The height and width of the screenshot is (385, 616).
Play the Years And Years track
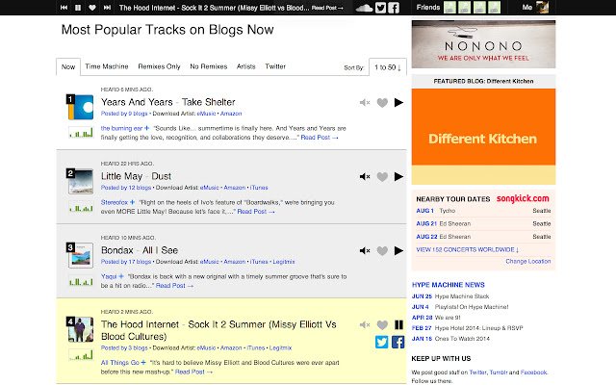pyautogui.click(x=398, y=103)
